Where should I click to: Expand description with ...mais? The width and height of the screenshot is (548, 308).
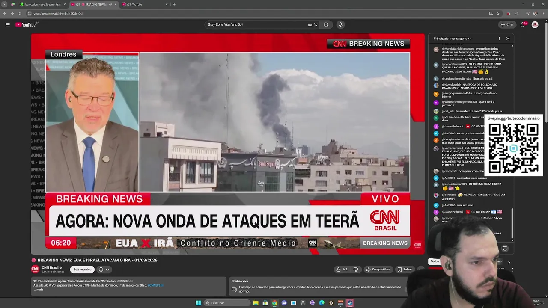pyautogui.click(x=39, y=290)
